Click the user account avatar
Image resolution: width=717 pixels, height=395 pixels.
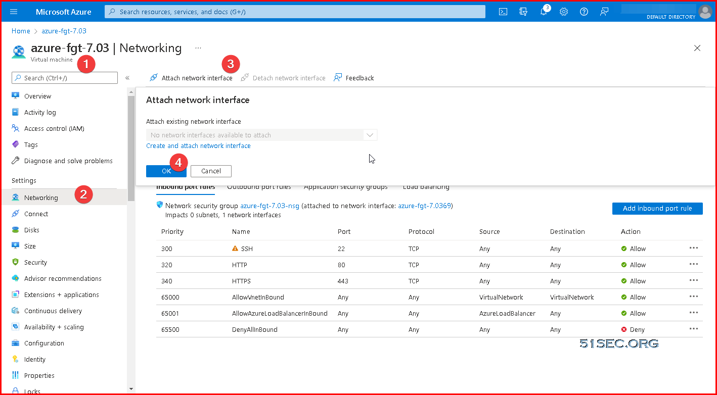click(705, 11)
